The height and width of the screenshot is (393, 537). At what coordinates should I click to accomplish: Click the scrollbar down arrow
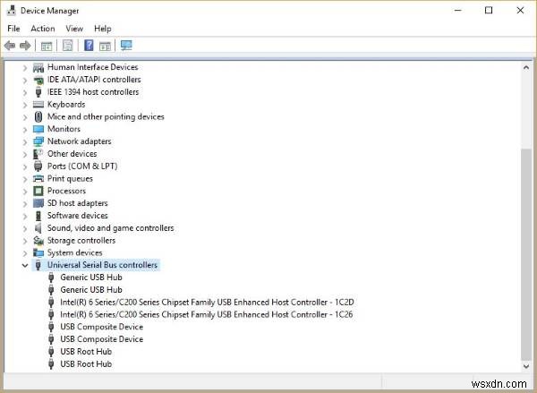tap(526, 366)
